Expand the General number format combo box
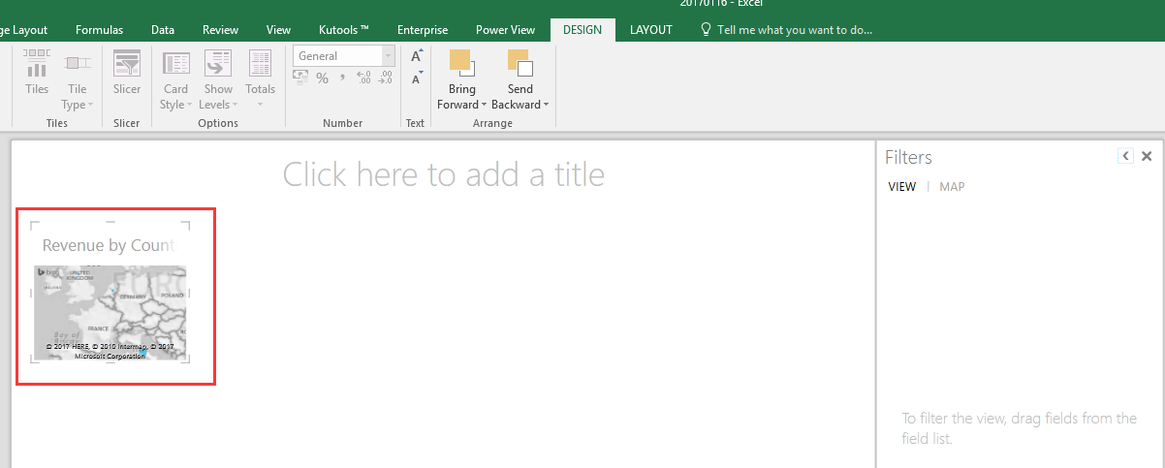1165x468 pixels. click(389, 56)
